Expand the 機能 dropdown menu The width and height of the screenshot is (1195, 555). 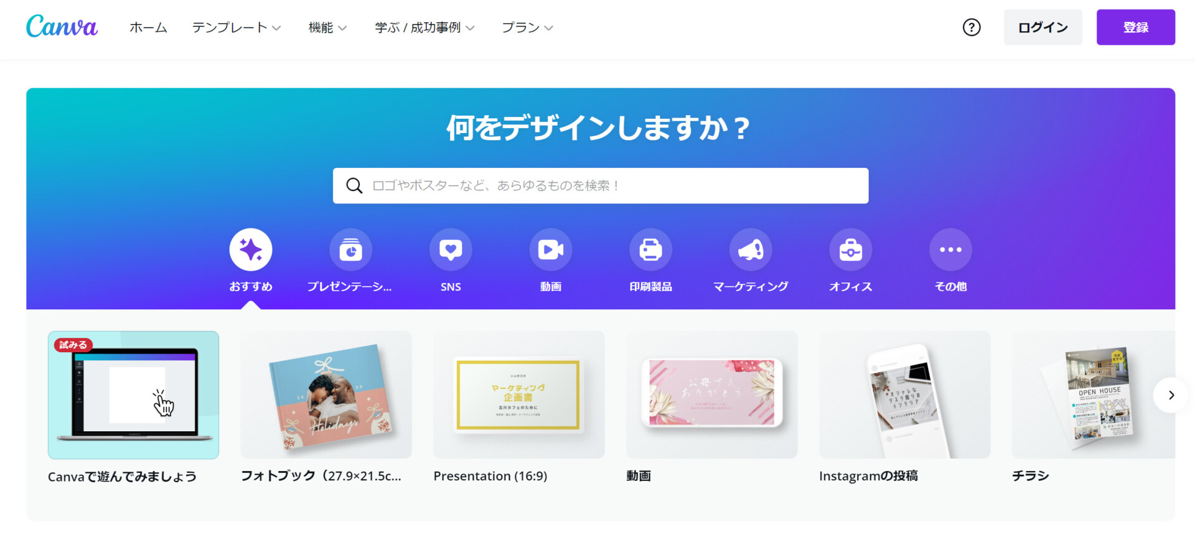328,27
